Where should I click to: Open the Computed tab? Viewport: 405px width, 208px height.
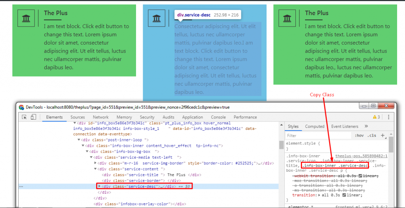click(x=315, y=126)
